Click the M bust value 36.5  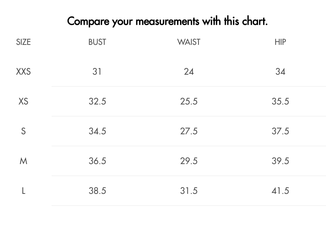pyautogui.click(x=97, y=161)
